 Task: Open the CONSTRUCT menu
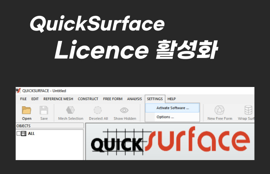(88, 99)
